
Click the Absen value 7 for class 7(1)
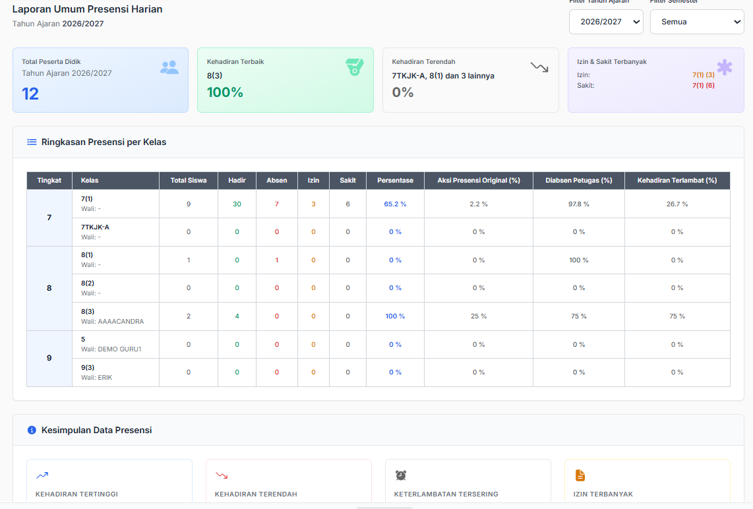[277, 204]
